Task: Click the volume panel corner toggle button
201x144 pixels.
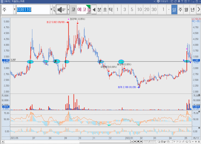Action: [x=199, y=95]
